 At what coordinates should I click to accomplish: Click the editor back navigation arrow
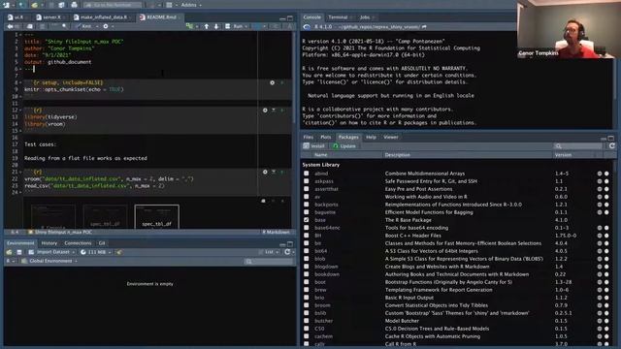tap(10, 26)
